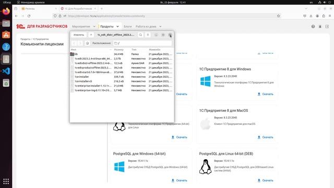Click the 1C site help question icon
The height and width of the screenshot is (188, 334).
313,27
